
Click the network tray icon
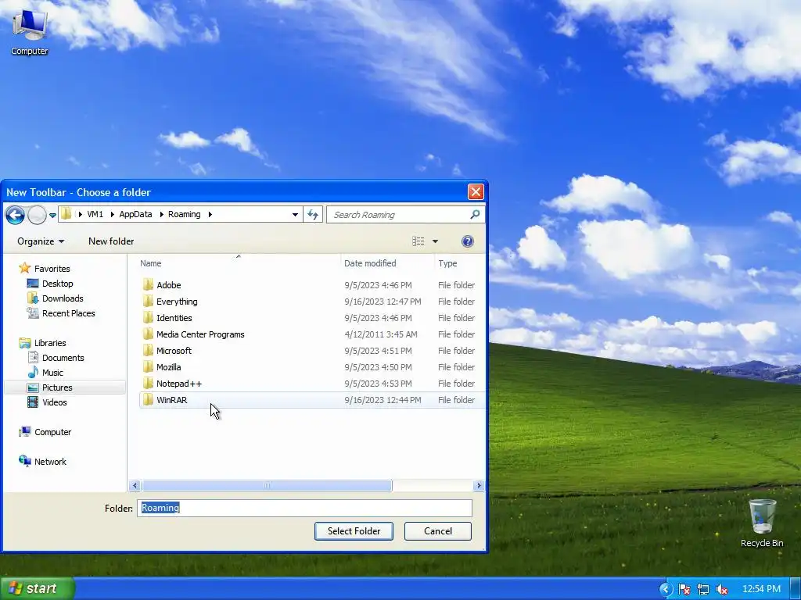(703, 589)
